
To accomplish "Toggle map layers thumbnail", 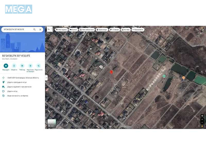I will point(52,123).
